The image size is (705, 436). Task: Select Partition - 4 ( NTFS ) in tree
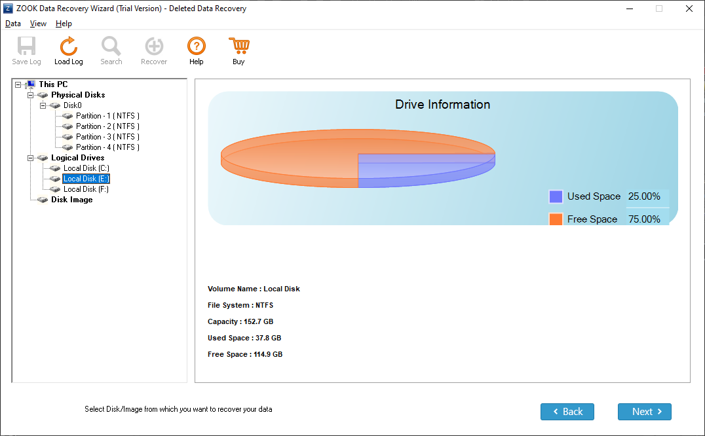107,147
